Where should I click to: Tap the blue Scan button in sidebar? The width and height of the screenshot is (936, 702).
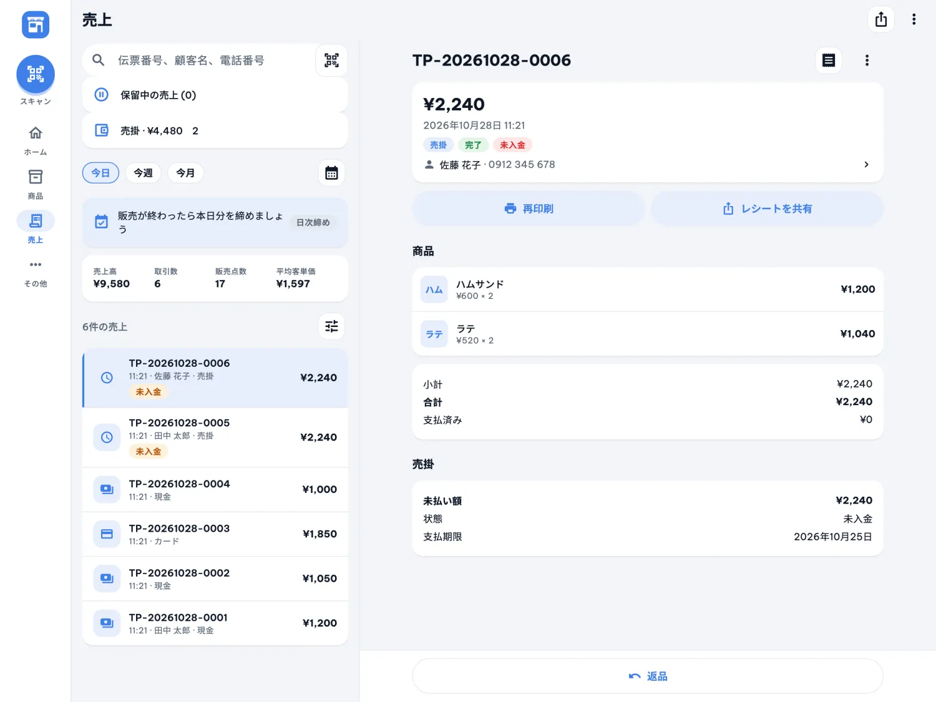pyautogui.click(x=36, y=74)
